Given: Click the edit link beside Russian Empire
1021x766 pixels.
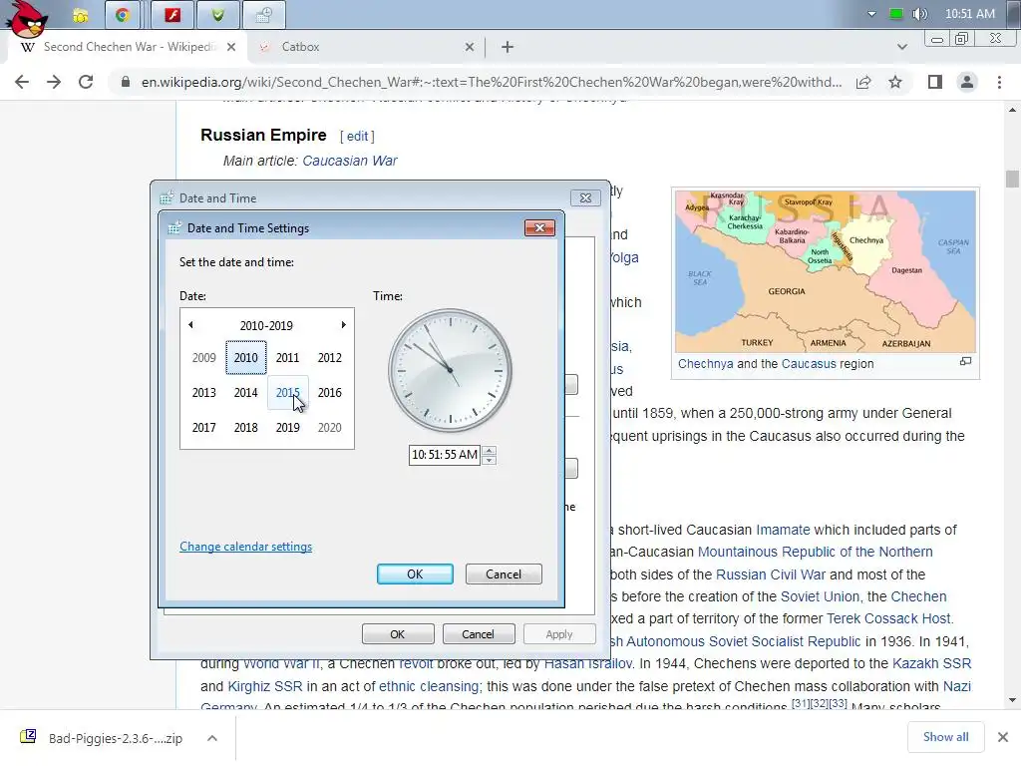Looking at the screenshot, I should coord(358,136).
